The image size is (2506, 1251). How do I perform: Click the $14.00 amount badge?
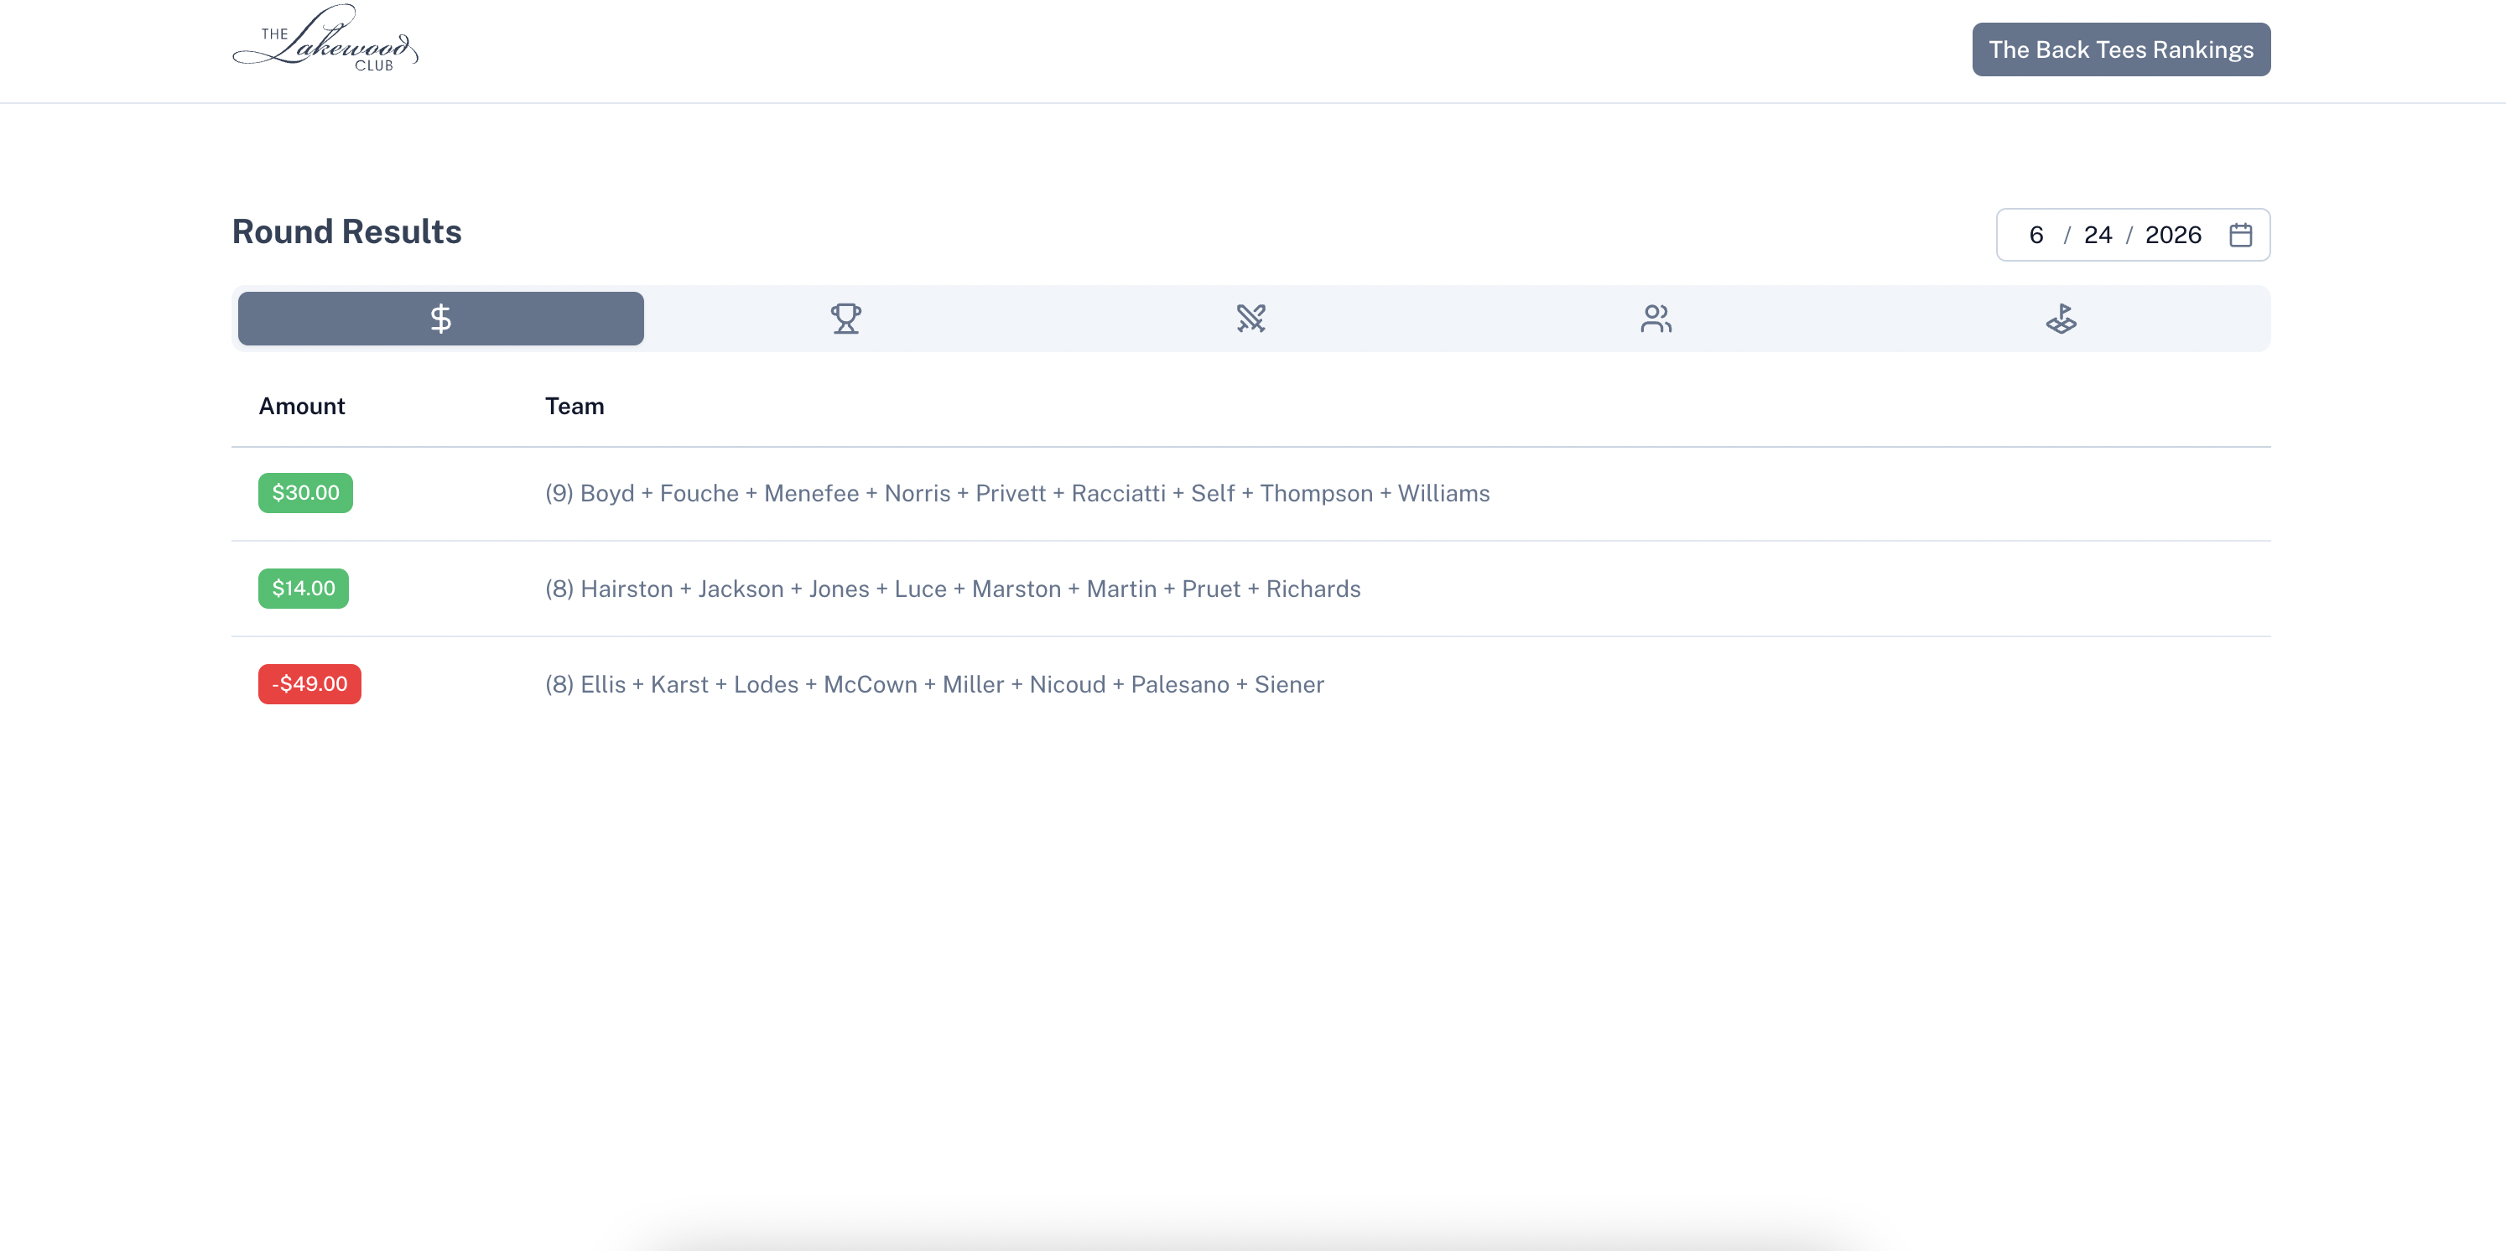coord(304,589)
